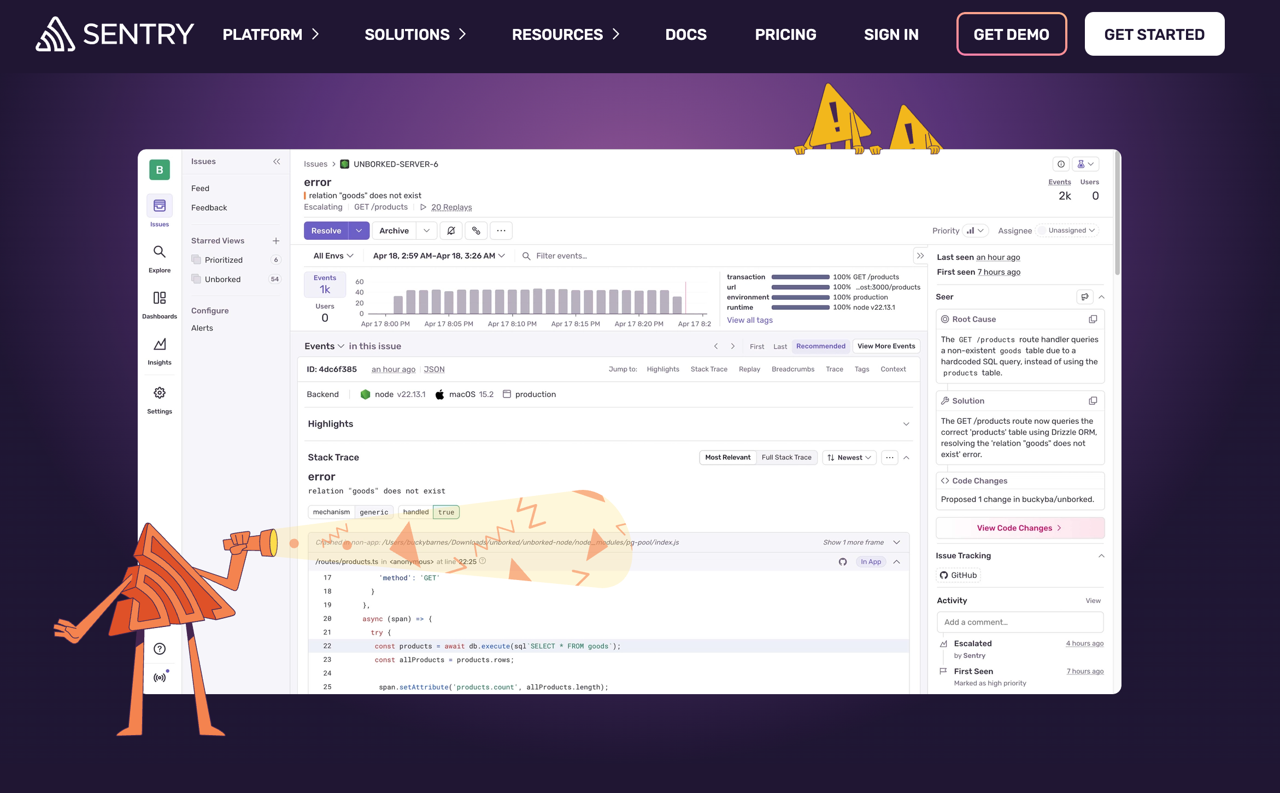
Task: Click the Get Demo button
Action: coord(1011,34)
